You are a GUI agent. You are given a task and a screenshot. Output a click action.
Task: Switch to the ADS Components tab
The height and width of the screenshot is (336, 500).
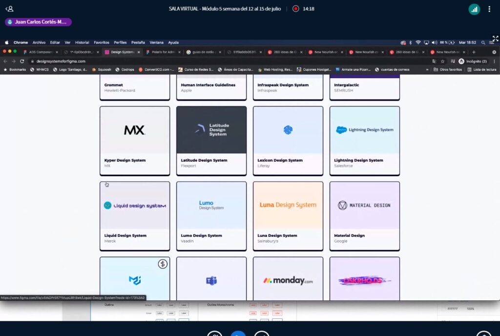point(41,52)
